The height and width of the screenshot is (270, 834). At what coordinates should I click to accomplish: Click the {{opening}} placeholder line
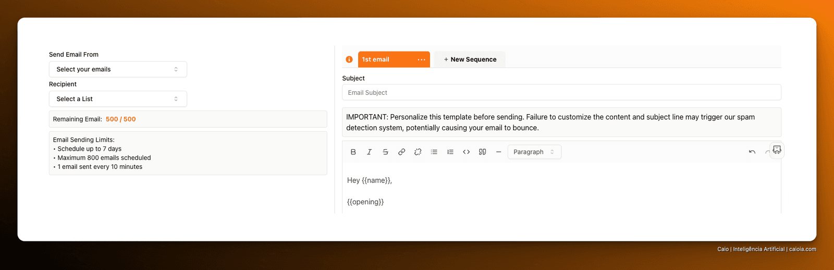(x=365, y=202)
